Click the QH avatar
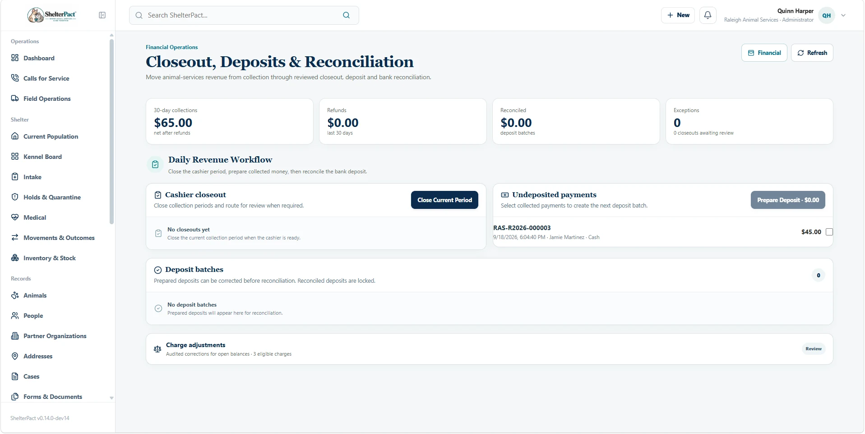 pyautogui.click(x=826, y=15)
